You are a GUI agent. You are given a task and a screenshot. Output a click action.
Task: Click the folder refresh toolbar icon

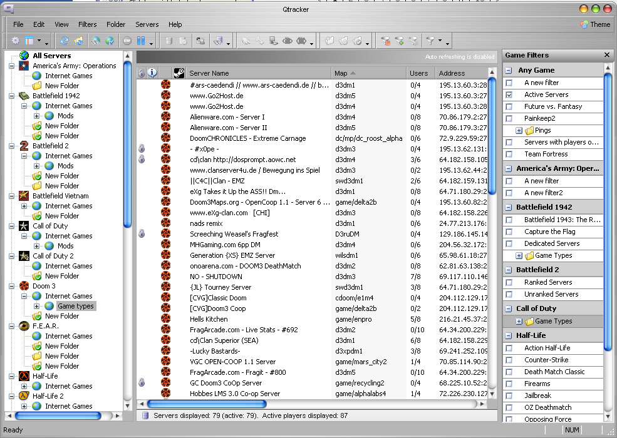point(79,41)
